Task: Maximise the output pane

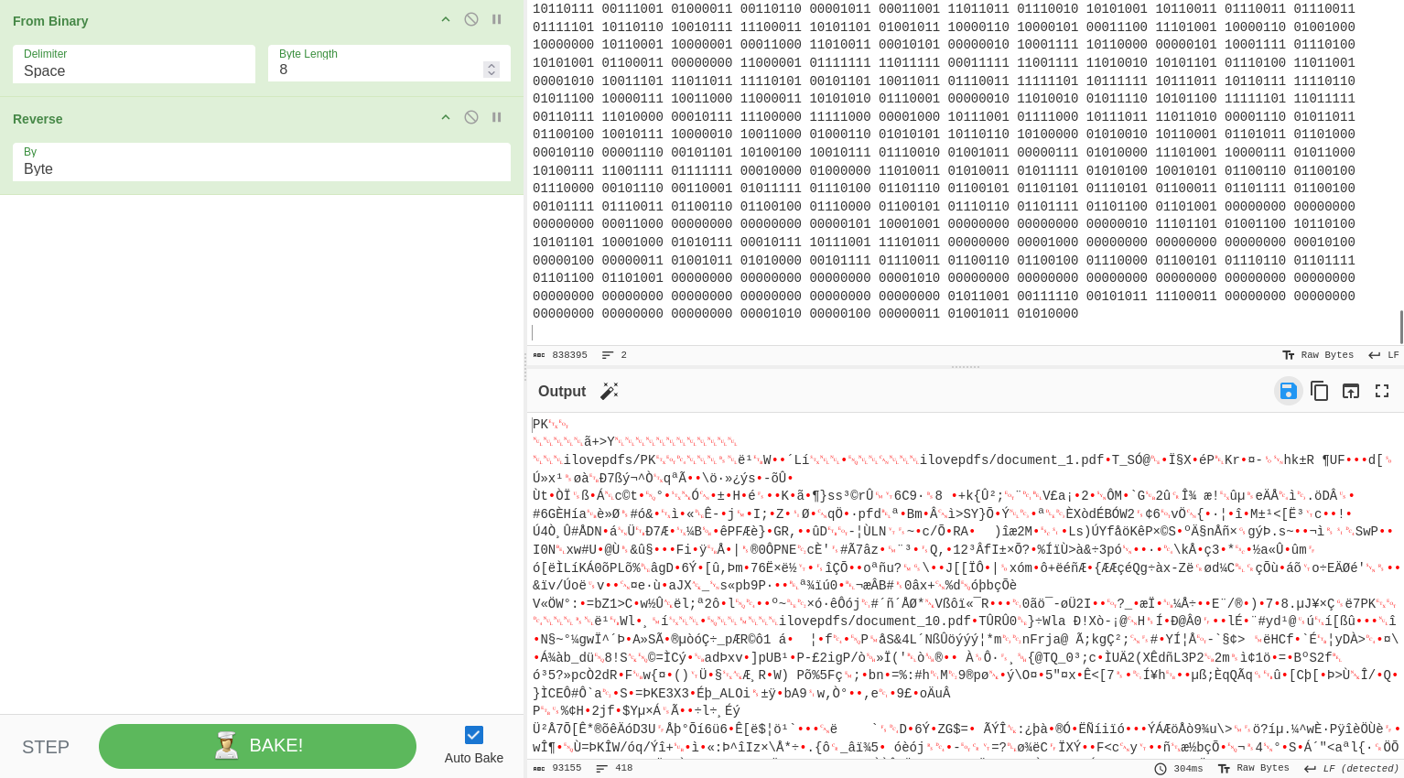Action: [1381, 391]
